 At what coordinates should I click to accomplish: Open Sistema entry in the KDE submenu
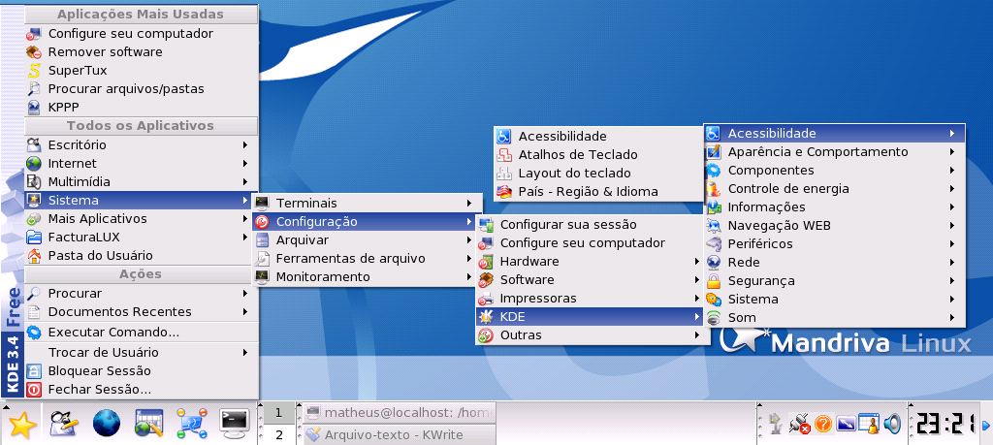point(835,299)
